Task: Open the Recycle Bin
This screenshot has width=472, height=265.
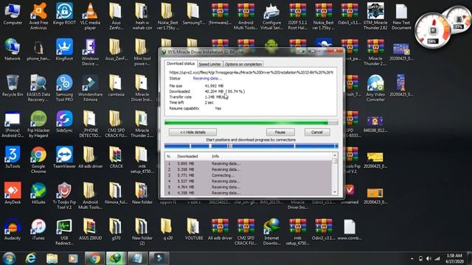Action: pyautogui.click(x=13, y=85)
